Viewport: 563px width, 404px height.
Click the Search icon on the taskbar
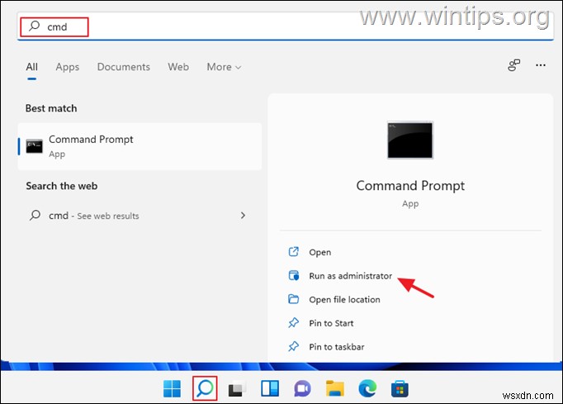[205, 388]
